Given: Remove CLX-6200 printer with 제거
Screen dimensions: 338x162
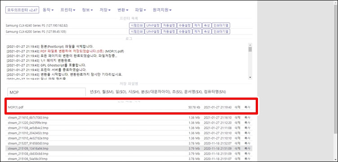Looking at the screenshot, I should coord(197,31).
